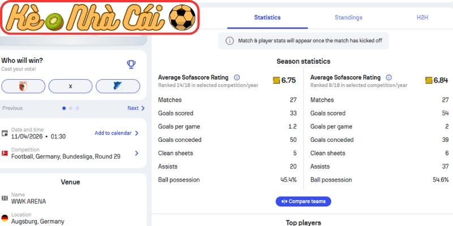Go to Next poll card
This screenshot has height=226, width=453.
point(133,108)
